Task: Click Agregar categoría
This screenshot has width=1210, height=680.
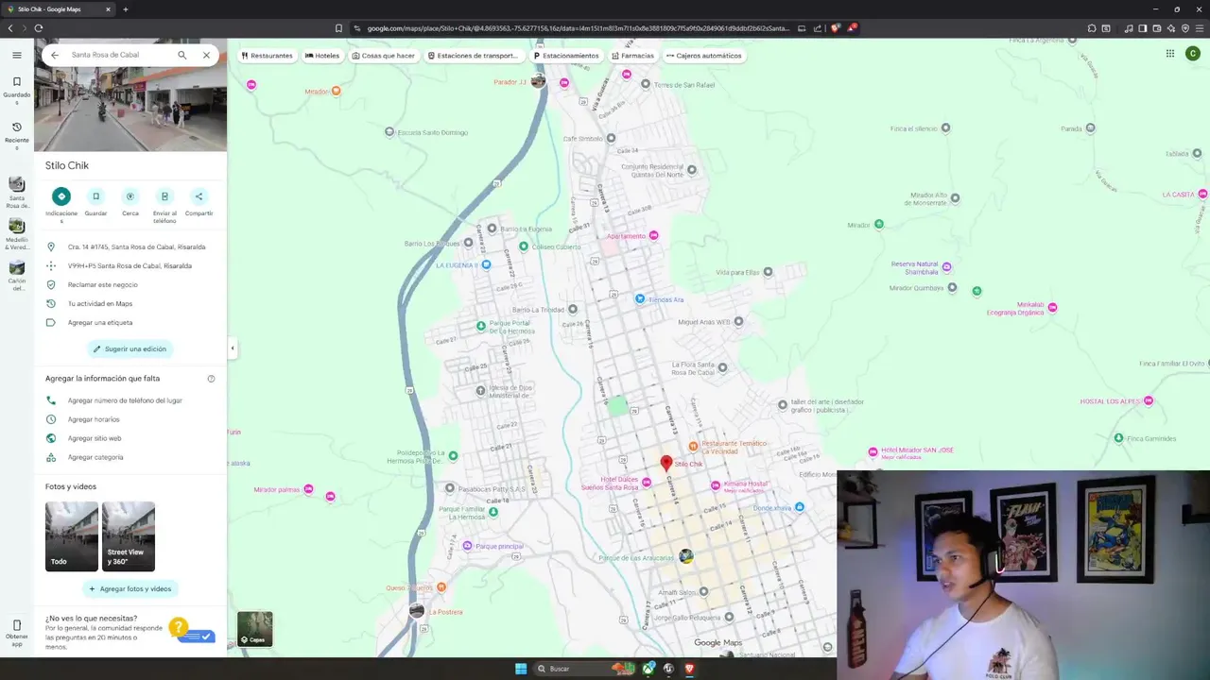Action: coord(130,457)
